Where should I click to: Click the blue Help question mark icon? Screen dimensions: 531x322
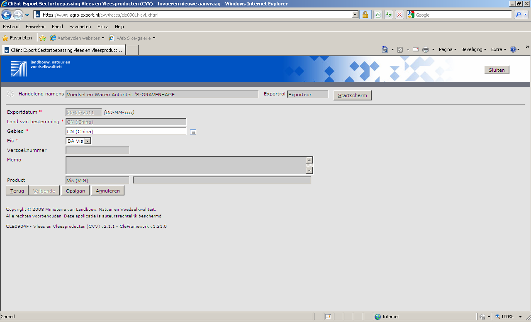513,49
